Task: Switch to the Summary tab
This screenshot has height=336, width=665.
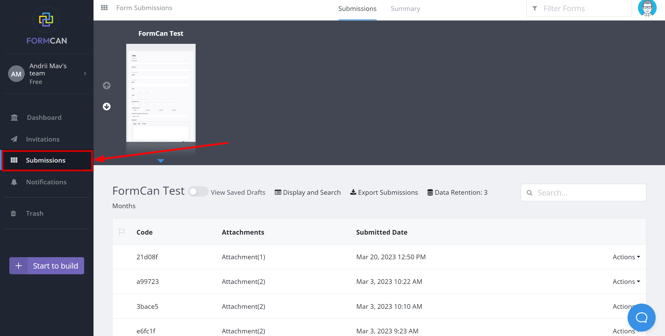Action: coord(405,8)
